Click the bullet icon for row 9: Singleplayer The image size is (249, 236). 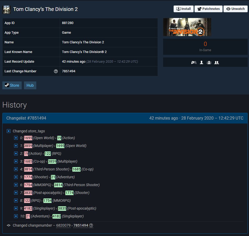tap(16, 208)
